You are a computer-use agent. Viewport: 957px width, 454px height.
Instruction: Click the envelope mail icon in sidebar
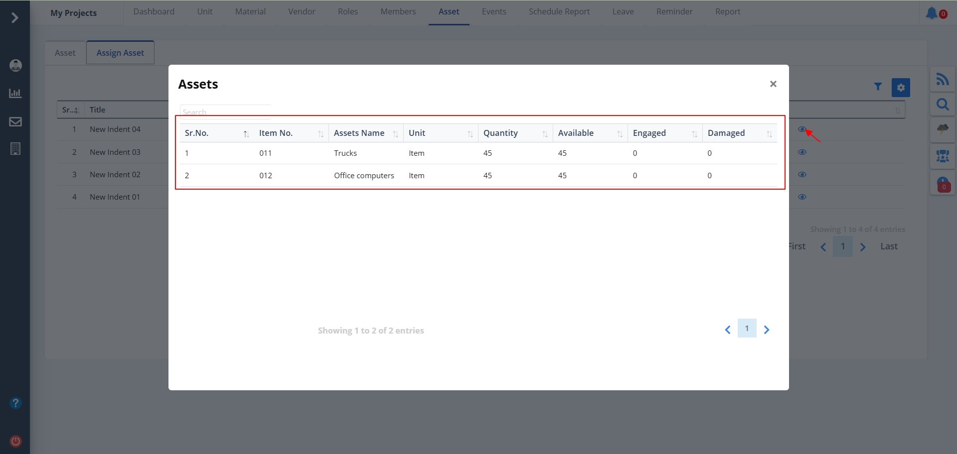[15, 122]
